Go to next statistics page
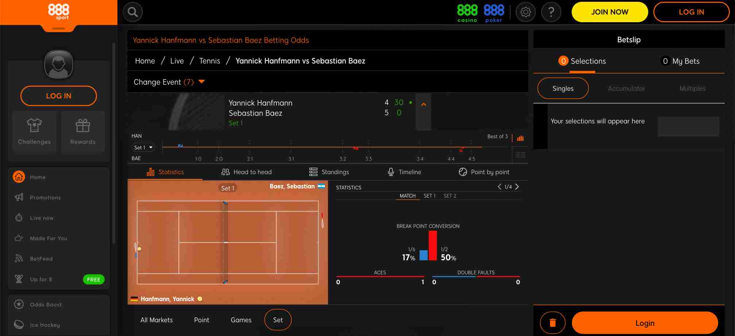 (x=517, y=187)
